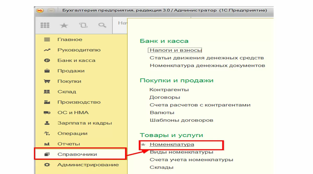Open the ОС и НМА section

[x=73, y=113]
